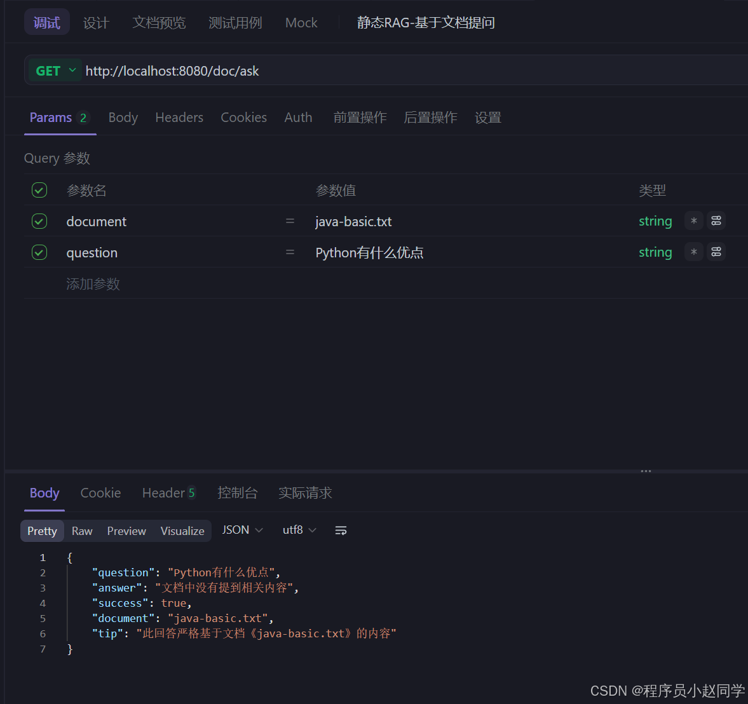Viewport: 748px width, 704px height.
Task: Click the Query 参数 section label
Action: (x=57, y=158)
